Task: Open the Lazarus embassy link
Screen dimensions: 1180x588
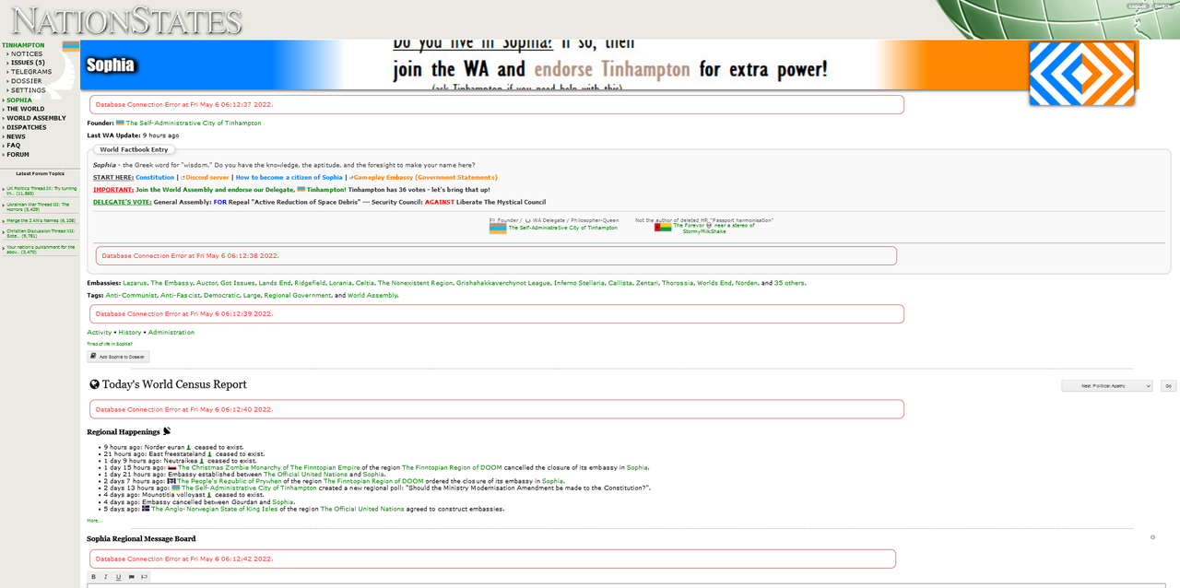Action: pyautogui.click(x=135, y=283)
